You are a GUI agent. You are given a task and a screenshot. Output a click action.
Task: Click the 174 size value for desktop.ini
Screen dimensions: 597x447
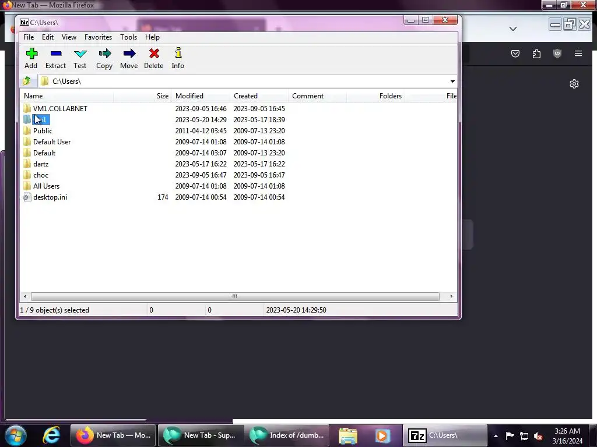(163, 197)
